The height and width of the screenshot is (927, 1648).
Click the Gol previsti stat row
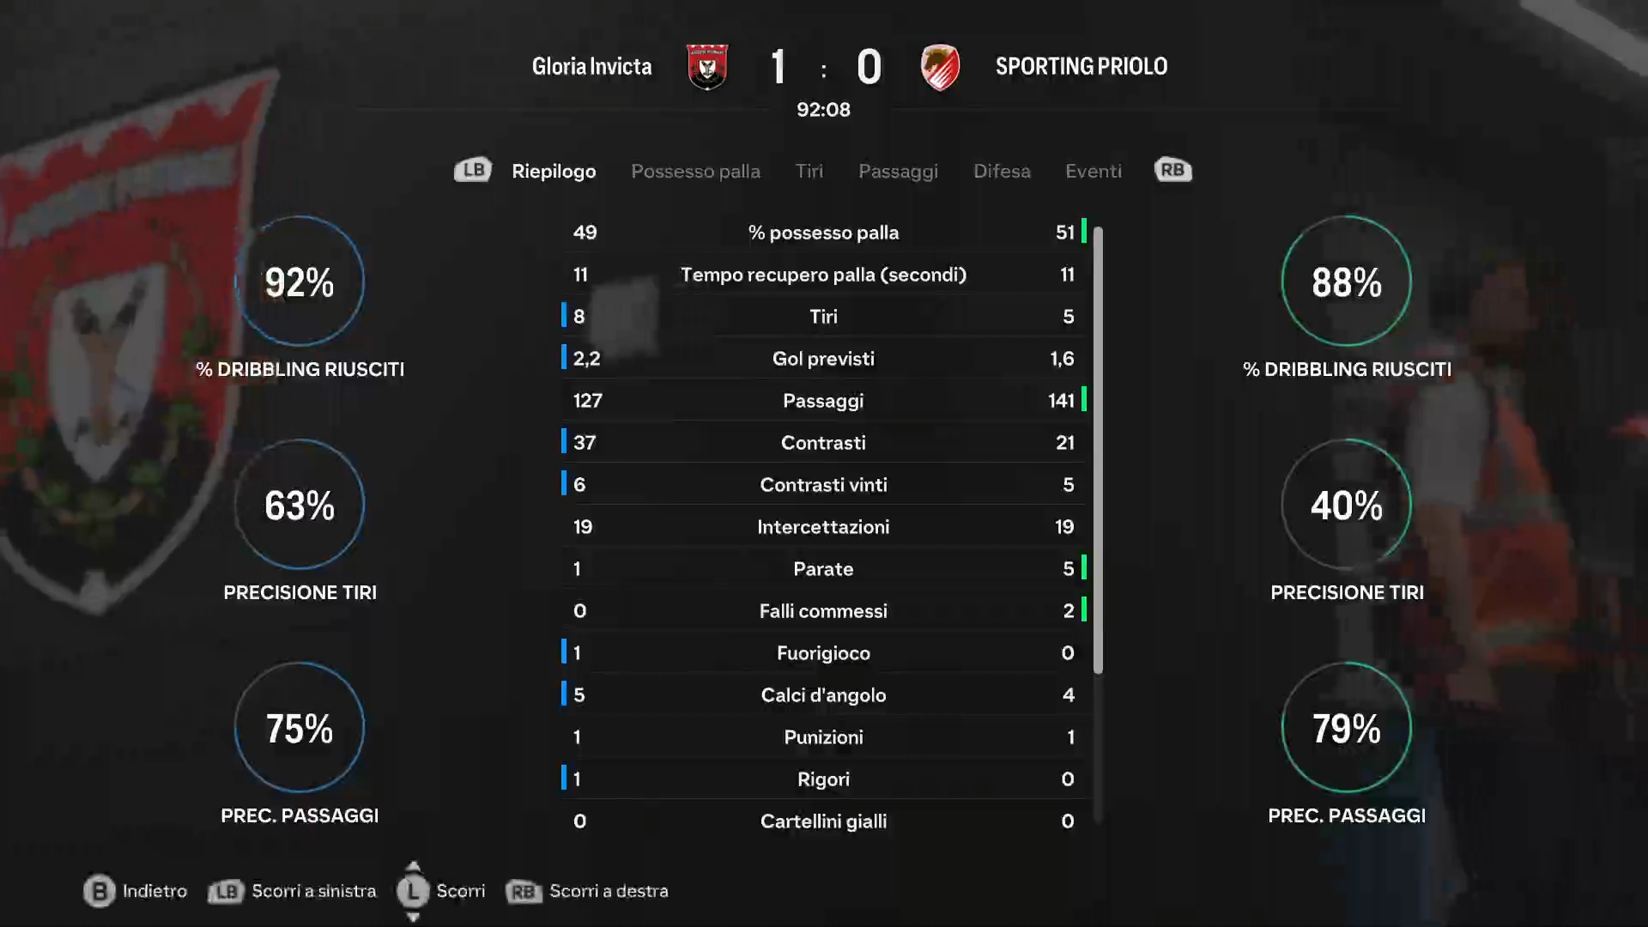click(823, 358)
